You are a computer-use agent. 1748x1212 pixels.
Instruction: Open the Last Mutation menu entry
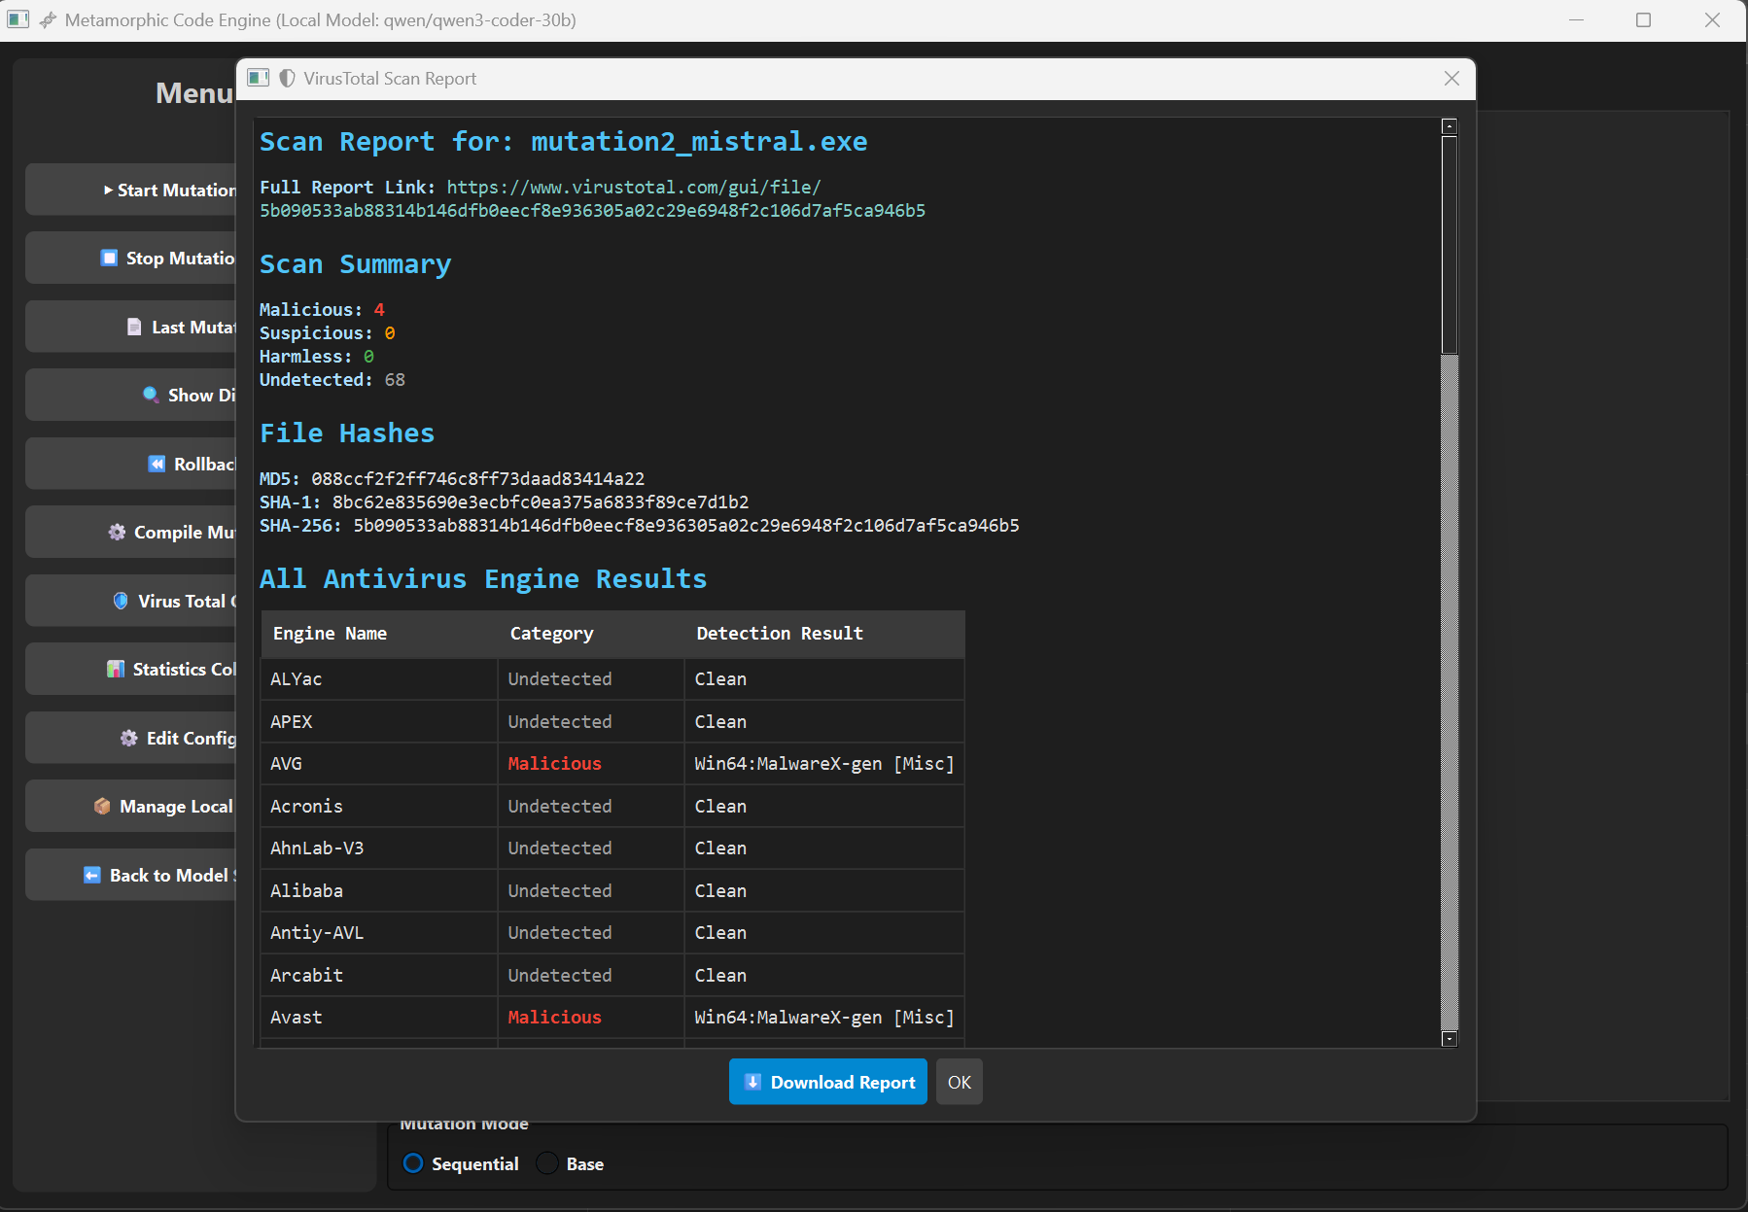[x=132, y=327]
